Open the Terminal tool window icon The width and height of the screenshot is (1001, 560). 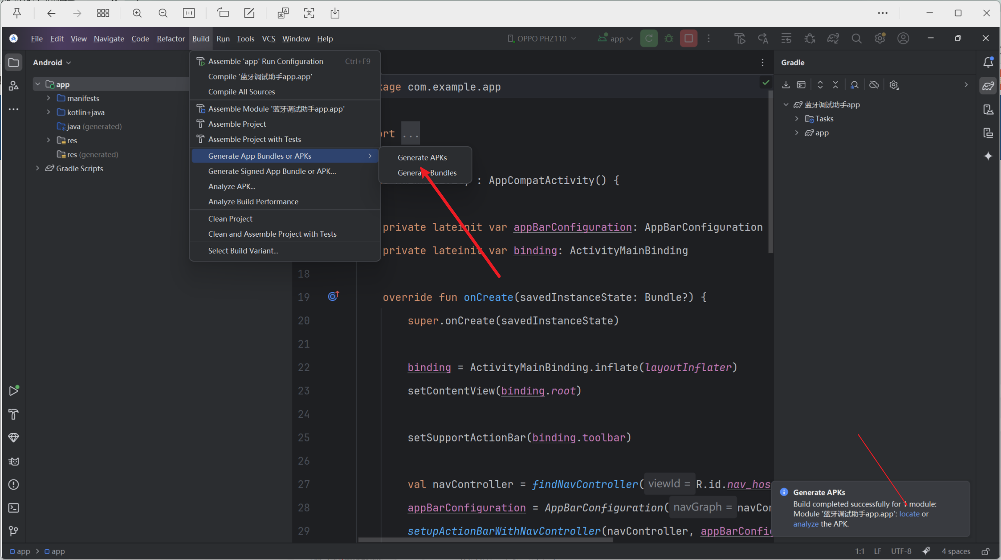pyautogui.click(x=13, y=508)
